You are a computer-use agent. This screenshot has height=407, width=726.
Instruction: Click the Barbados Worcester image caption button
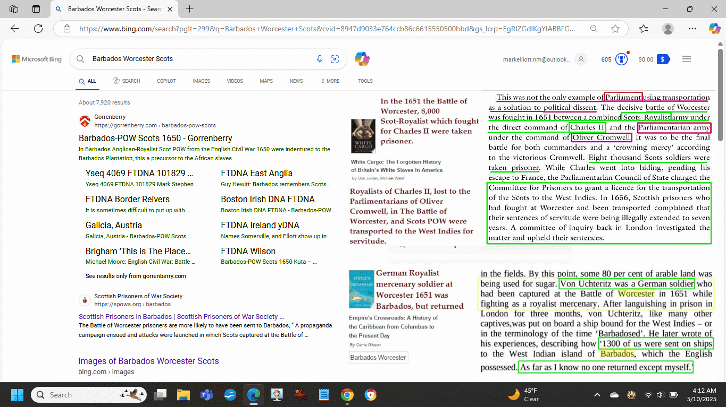378,358
